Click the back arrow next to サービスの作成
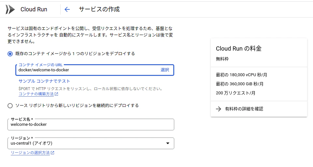Image resolution: width=313 pixels, height=167 pixels. (67, 9)
